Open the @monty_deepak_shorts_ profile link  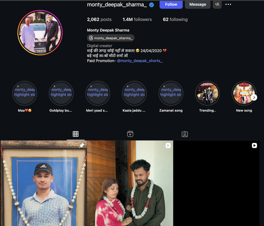pyautogui.click(x=140, y=61)
